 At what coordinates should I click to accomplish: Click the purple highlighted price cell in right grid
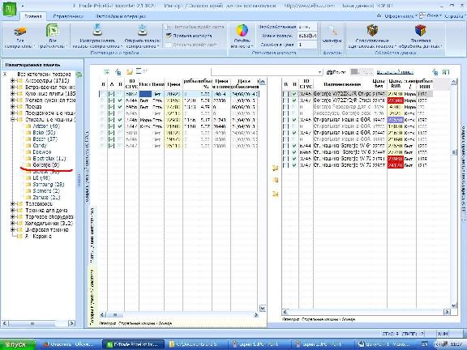(395, 120)
